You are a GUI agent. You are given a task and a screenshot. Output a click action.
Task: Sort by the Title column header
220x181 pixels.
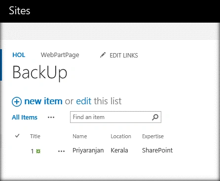35,136
